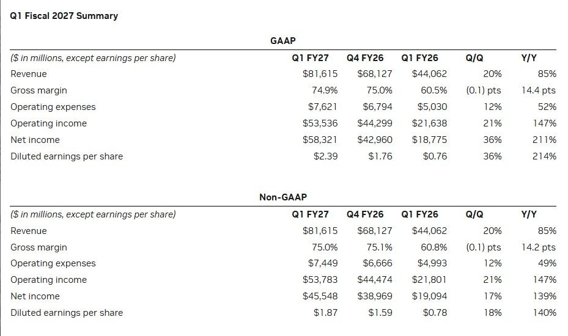This screenshot has height=336, width=568.
Task: Click GAAP Diluted earnings per share $2.39
Action: [326, 156]
